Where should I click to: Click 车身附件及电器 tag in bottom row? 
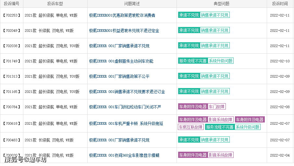(x=193, y=155)
